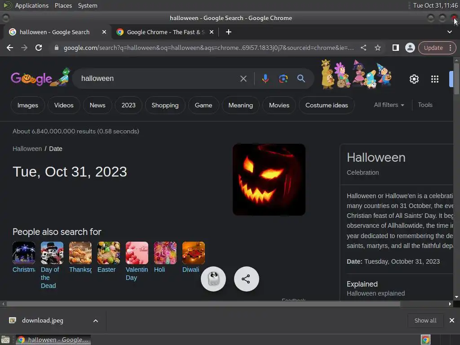Click the Halloween doodle characters
Image resolution: width=460 pixels, height=345 pixels.
[x=356, y=74]
